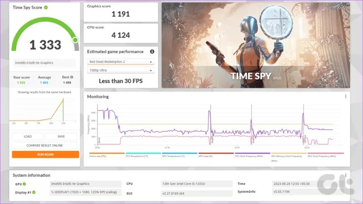The height and width of the screenshot is (204, 363).
Task: Select the GUI version v2.27.8160 s64
Action: tap(196, 194)
